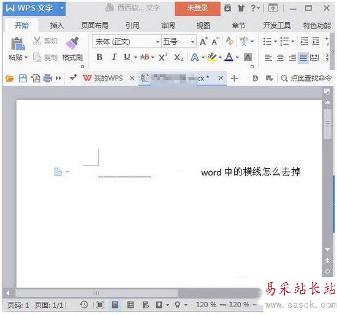Switch to the 开发工具 ribbon tab
This screenshot has height=314, width=337.
point(277,26)
